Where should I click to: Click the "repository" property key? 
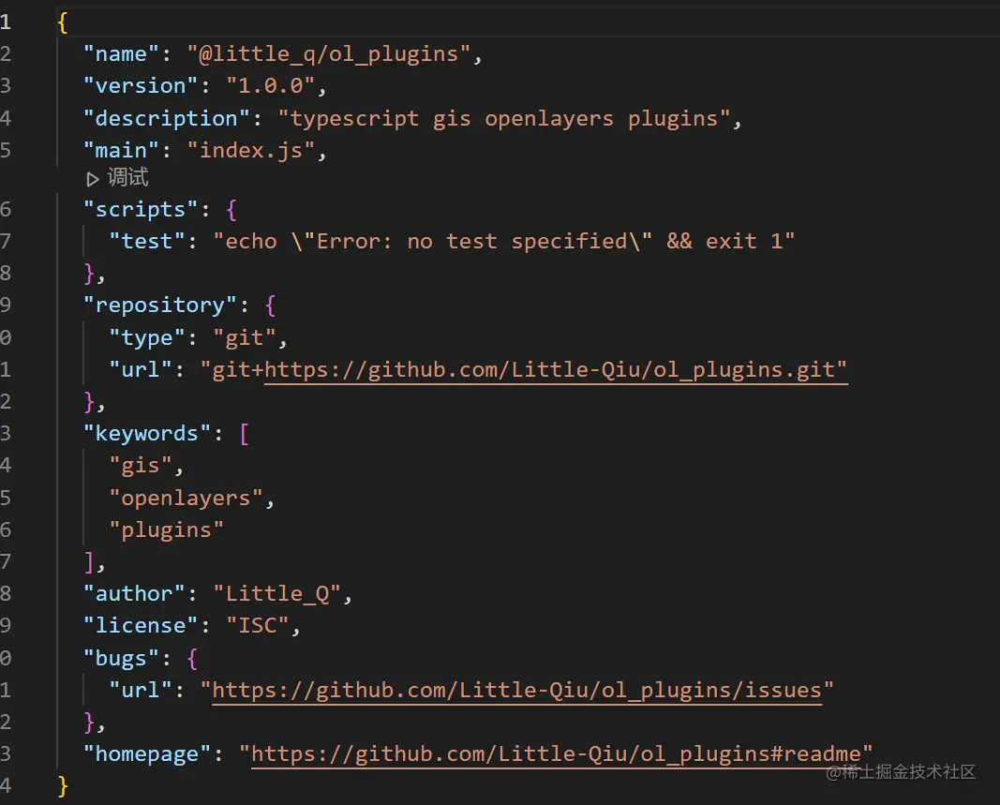[x=154, y=305]
